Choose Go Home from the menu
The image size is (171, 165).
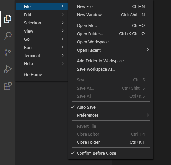pyautogui.click(x=42, y=75)
